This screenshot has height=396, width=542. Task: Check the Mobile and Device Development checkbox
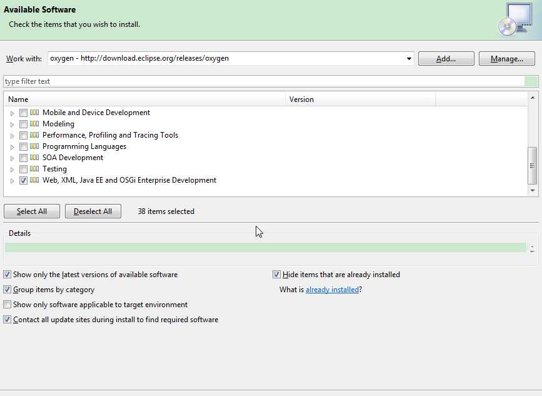click(23, 113)
